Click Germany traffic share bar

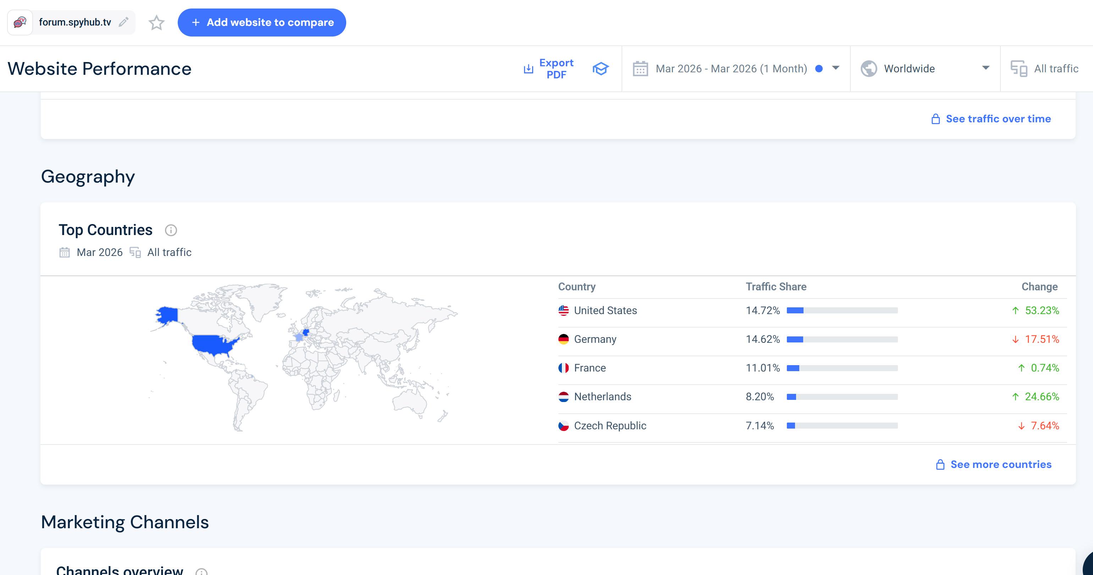click(842, 339)
